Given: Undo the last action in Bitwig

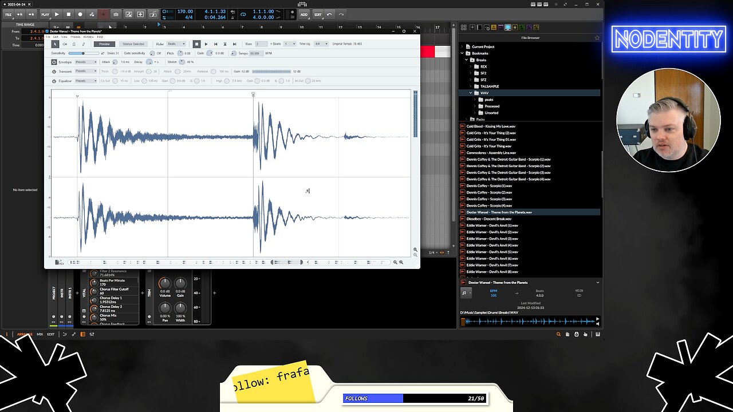Looking at the screenshot, I should point(329,14).
